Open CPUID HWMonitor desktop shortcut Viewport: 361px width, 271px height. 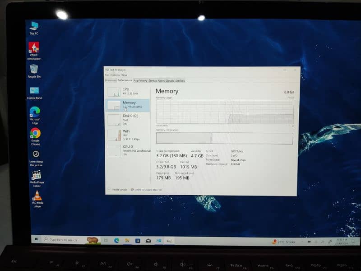[33, 47]
